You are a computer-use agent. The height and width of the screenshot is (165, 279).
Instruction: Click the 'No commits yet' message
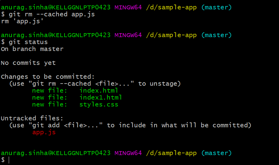pyautogui.click(x=28, y=63)
